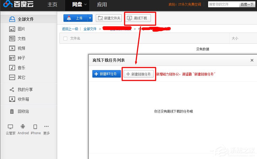Switch to the 主页 (Home) tab
The image size is (257, 159).
(x=52, y=5)
